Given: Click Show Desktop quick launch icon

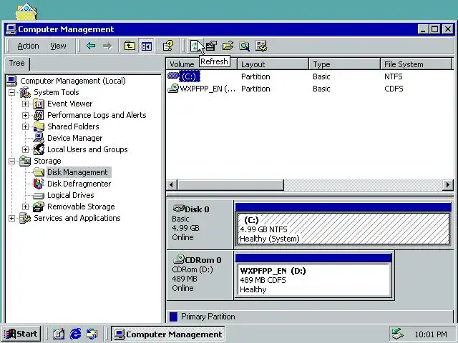Looking at the screenshot, I should pos(59,334).
